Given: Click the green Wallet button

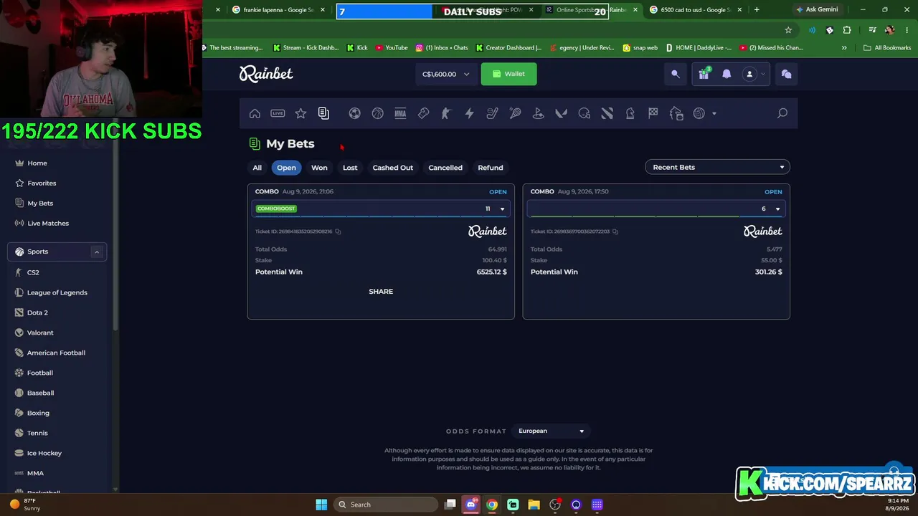Looking at the screenshot, I should 508,74.
